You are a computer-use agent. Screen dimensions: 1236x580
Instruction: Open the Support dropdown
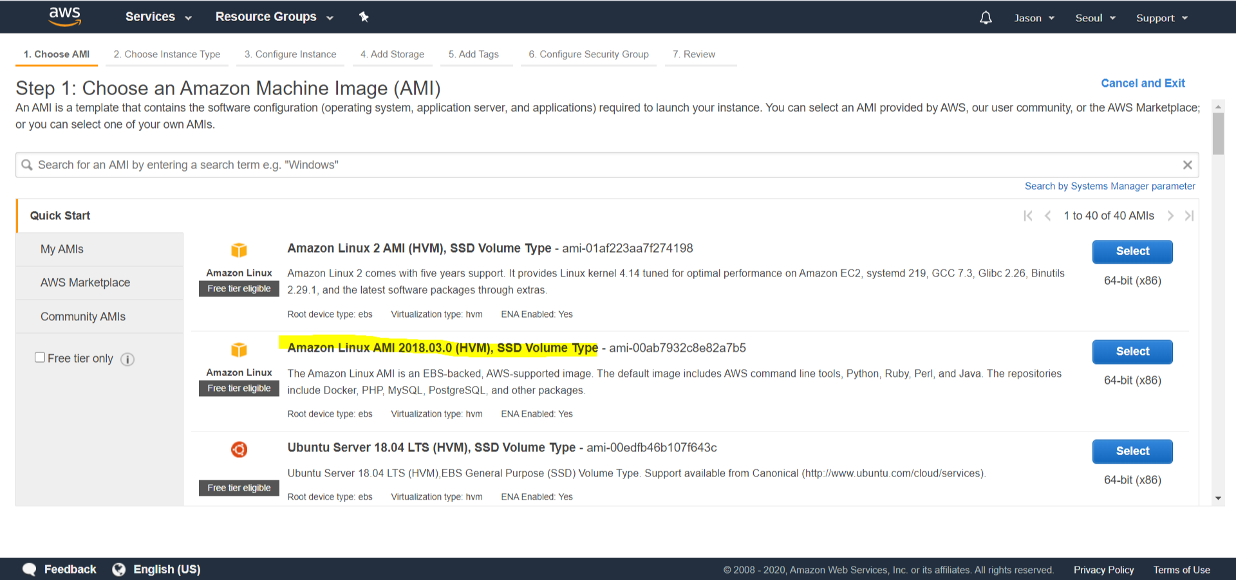tap(1162, 18)
